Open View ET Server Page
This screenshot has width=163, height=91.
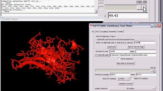point(135,47)
